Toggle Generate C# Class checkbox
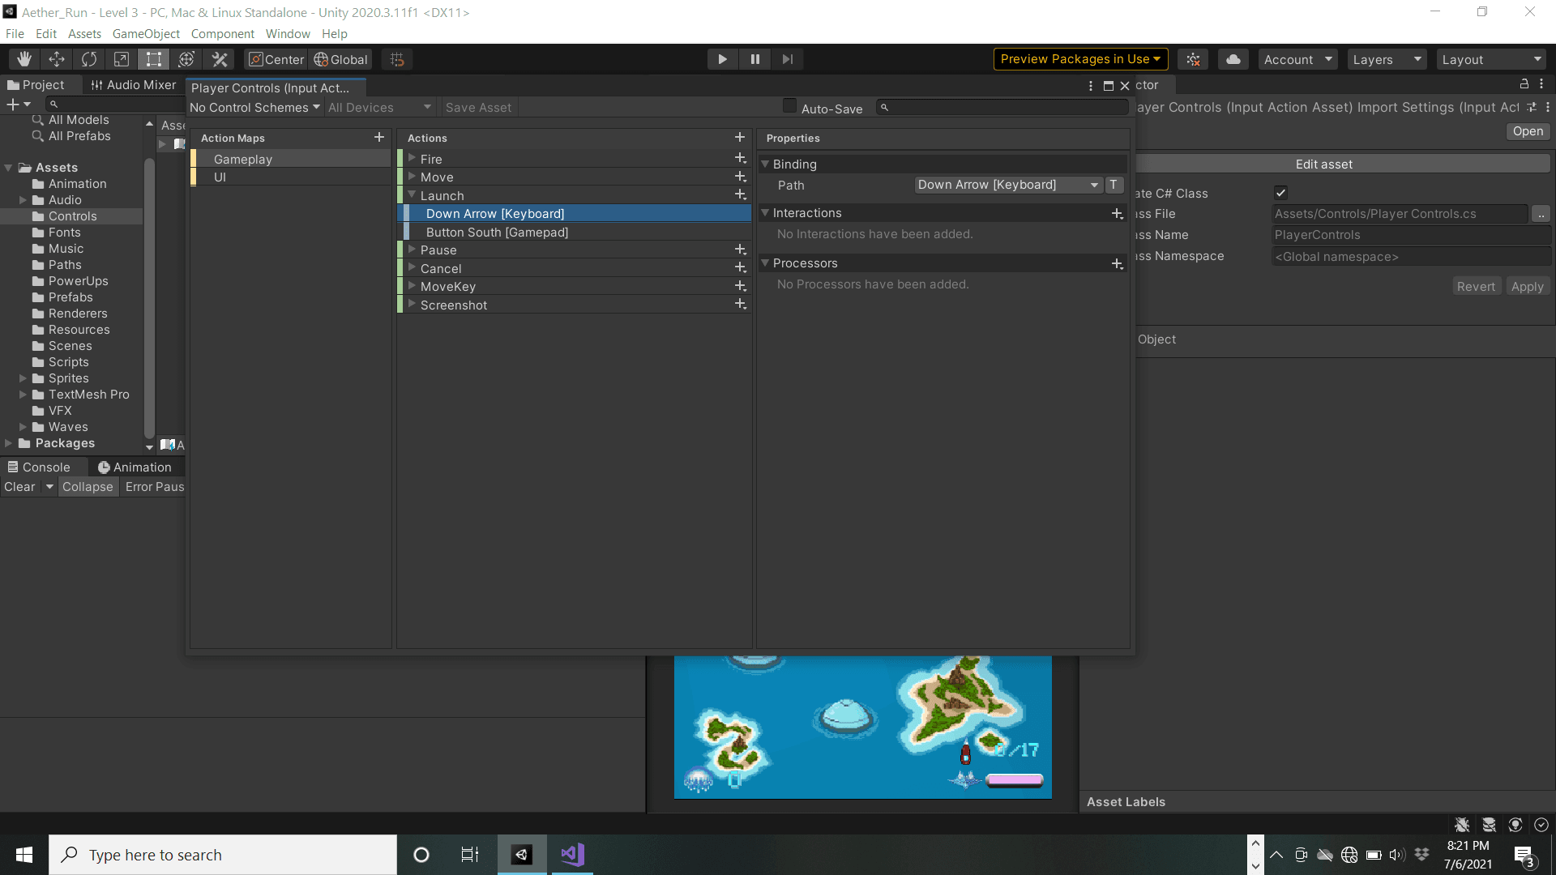Viewport: 1556px width, 875px height. point(1280,193)
